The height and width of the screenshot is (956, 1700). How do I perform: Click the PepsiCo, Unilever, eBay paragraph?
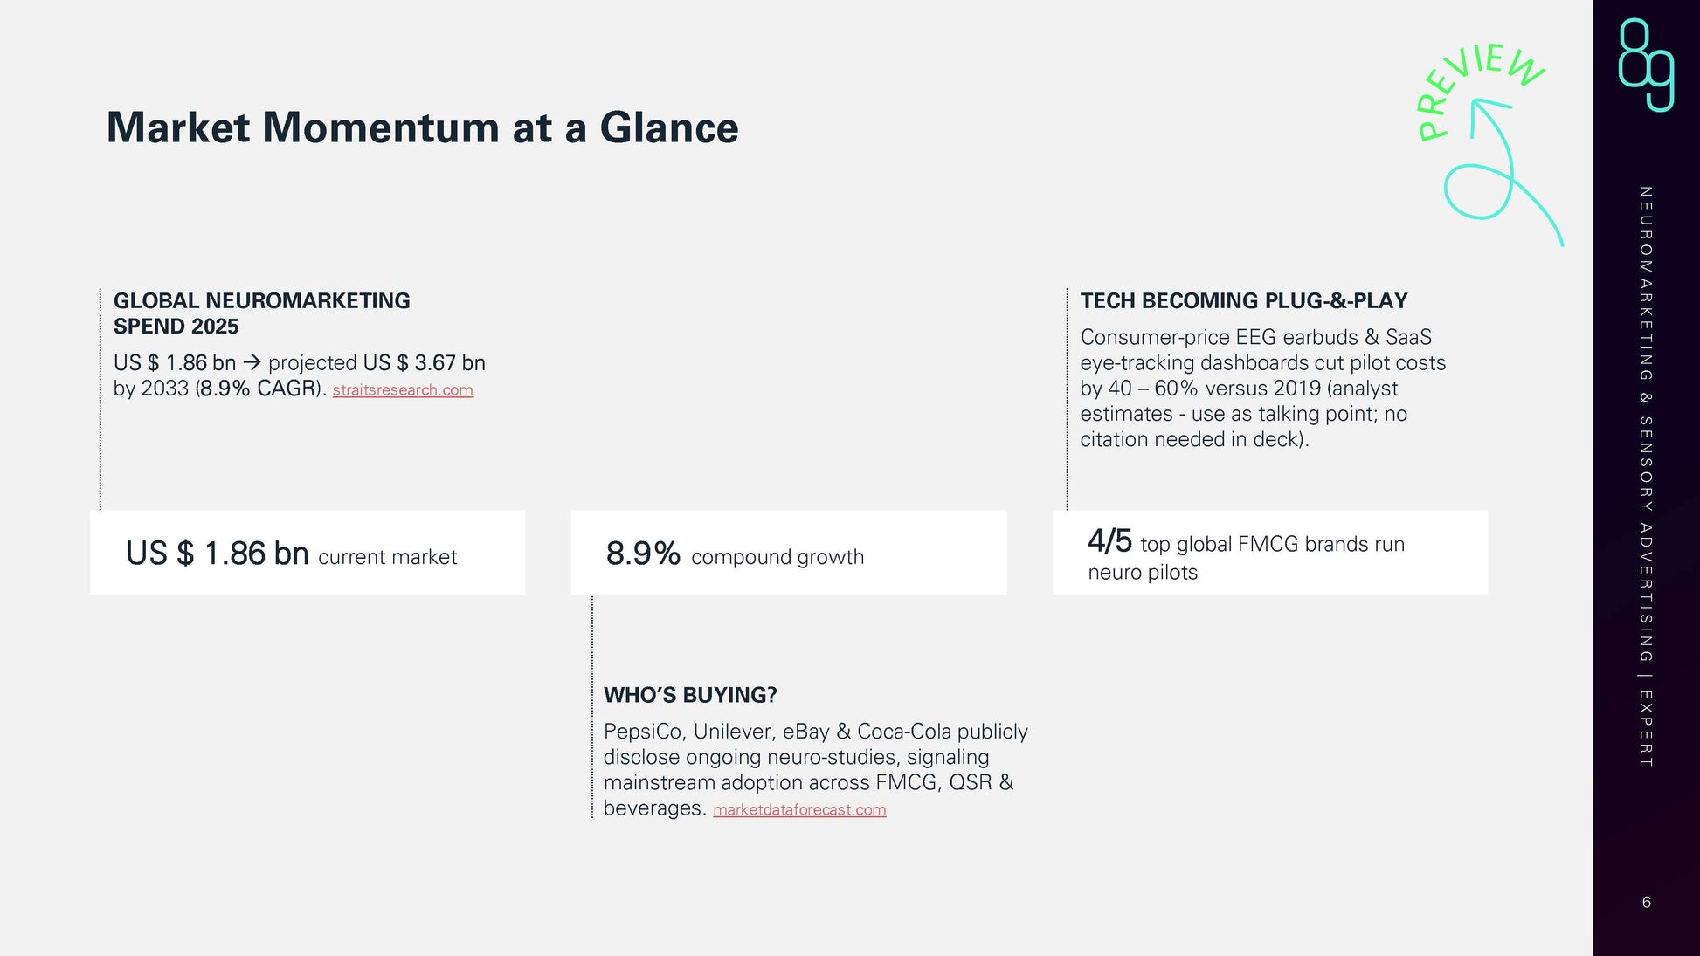pyautogui.click(x=814, y=768)
